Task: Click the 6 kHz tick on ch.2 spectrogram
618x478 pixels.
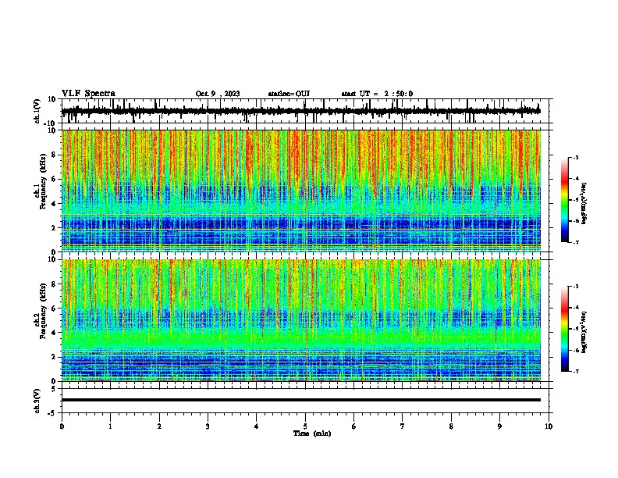Action: click(54, 309)
